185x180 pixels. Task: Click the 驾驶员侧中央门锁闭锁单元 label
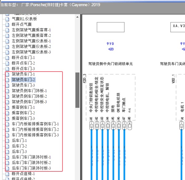point(111,64)
